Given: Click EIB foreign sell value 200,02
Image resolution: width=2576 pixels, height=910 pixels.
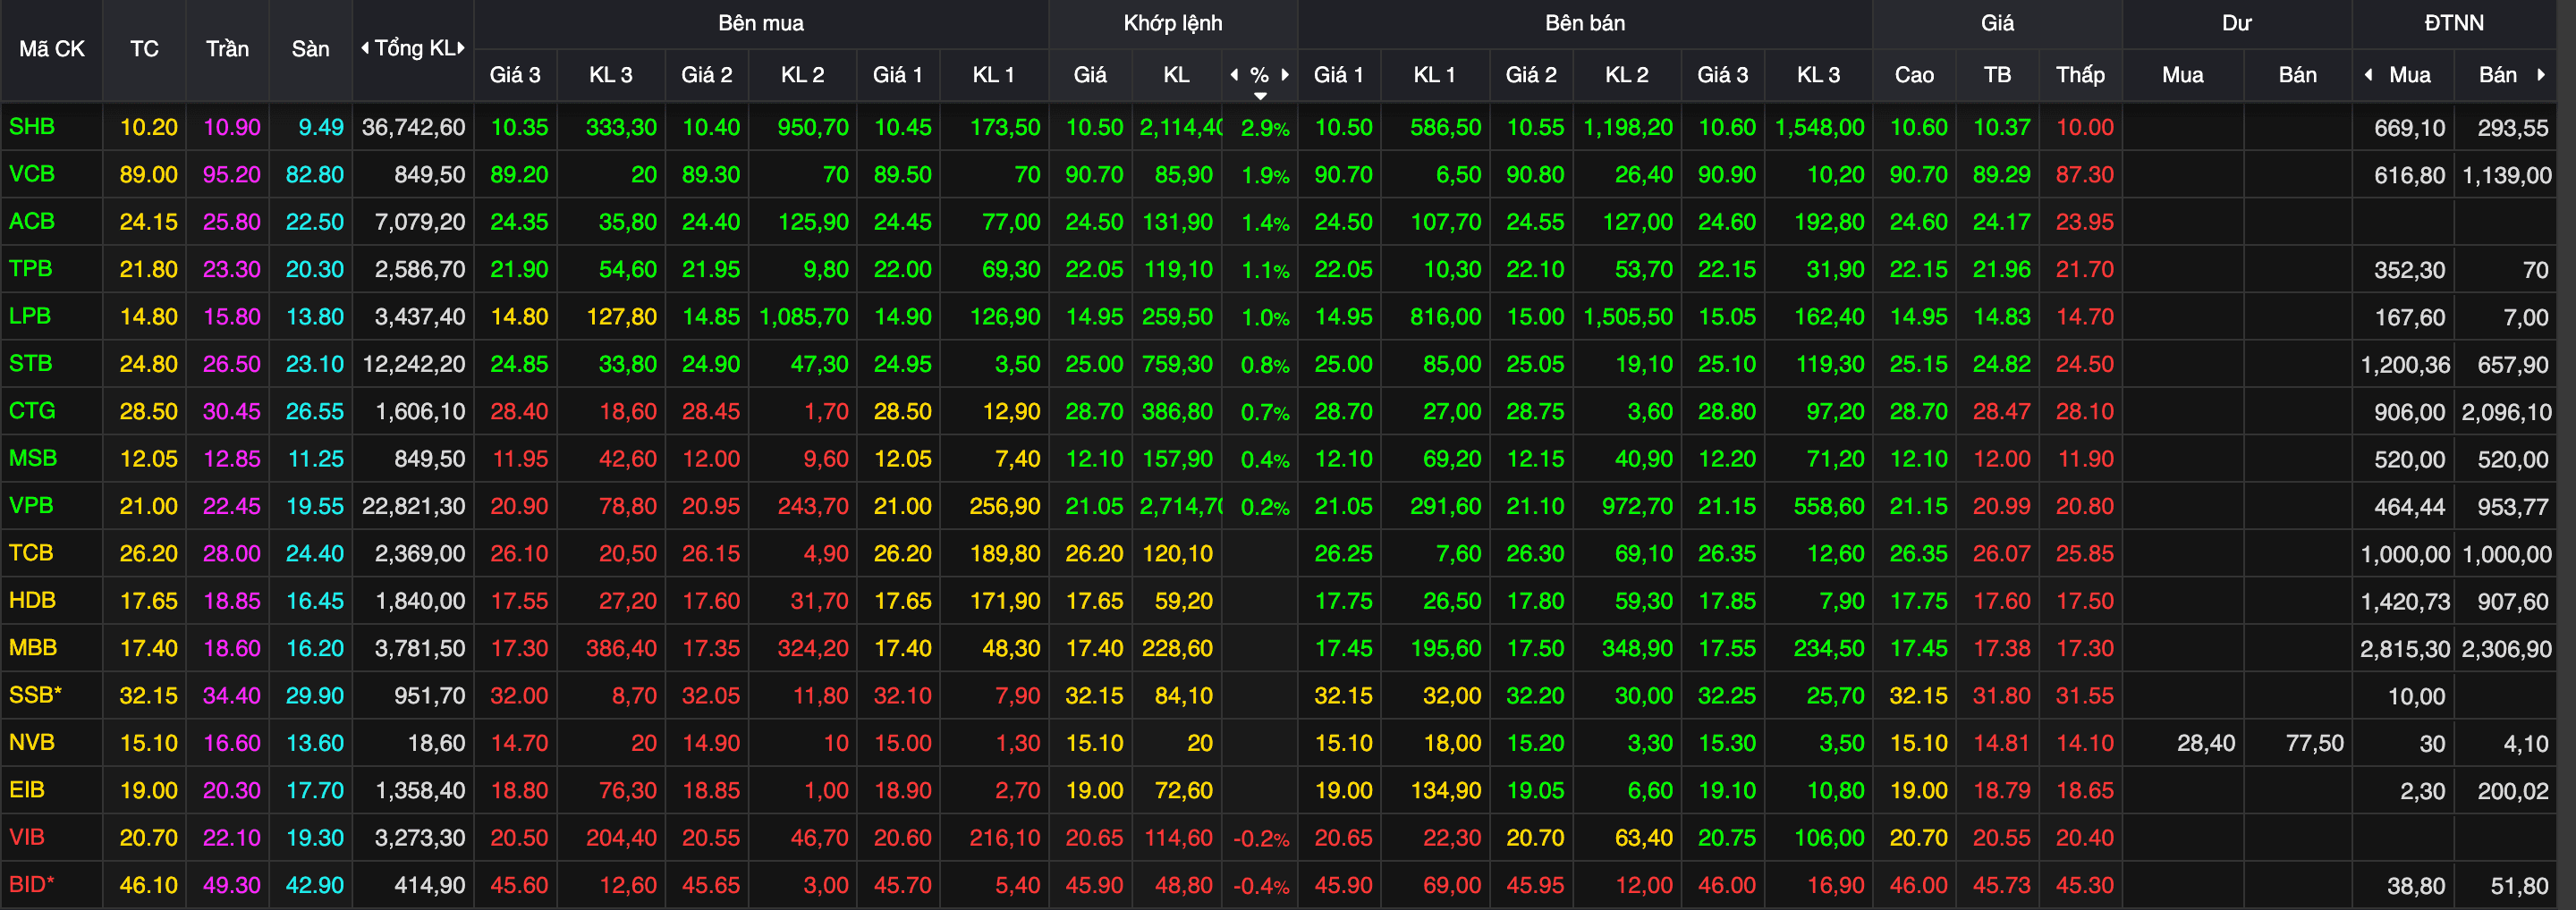Looking at the screenshot, I should pos(2515,791).
